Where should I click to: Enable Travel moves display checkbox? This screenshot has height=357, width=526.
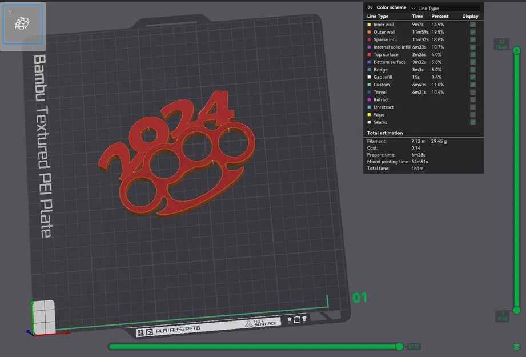(x=473, y=92)
